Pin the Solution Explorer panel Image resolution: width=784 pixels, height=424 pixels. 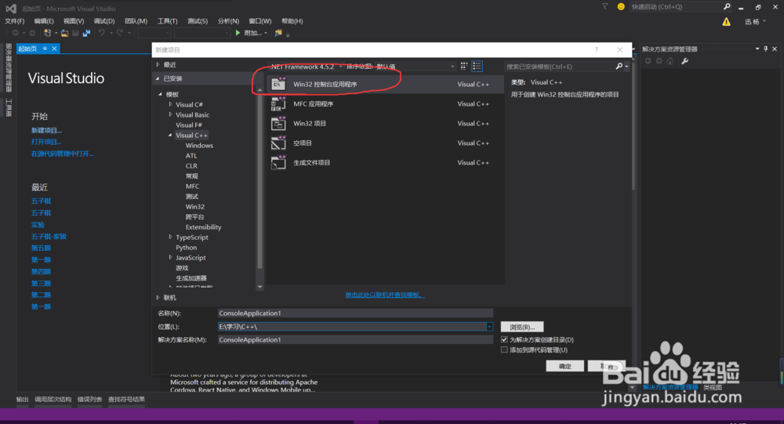[x=765, y=49]
